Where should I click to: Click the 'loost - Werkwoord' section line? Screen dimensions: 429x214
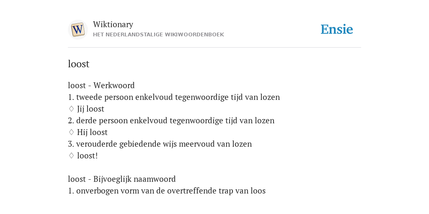101,85
